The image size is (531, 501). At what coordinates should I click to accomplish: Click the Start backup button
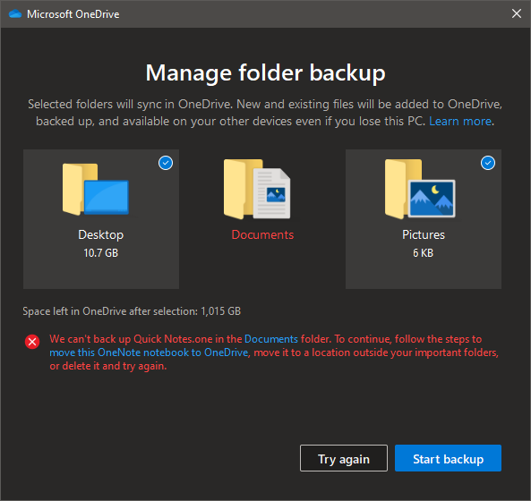[x=448, y=458]
